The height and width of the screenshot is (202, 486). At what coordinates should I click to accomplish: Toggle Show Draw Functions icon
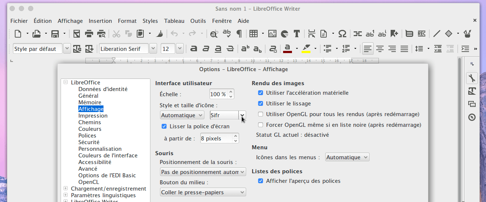point(468,34)
